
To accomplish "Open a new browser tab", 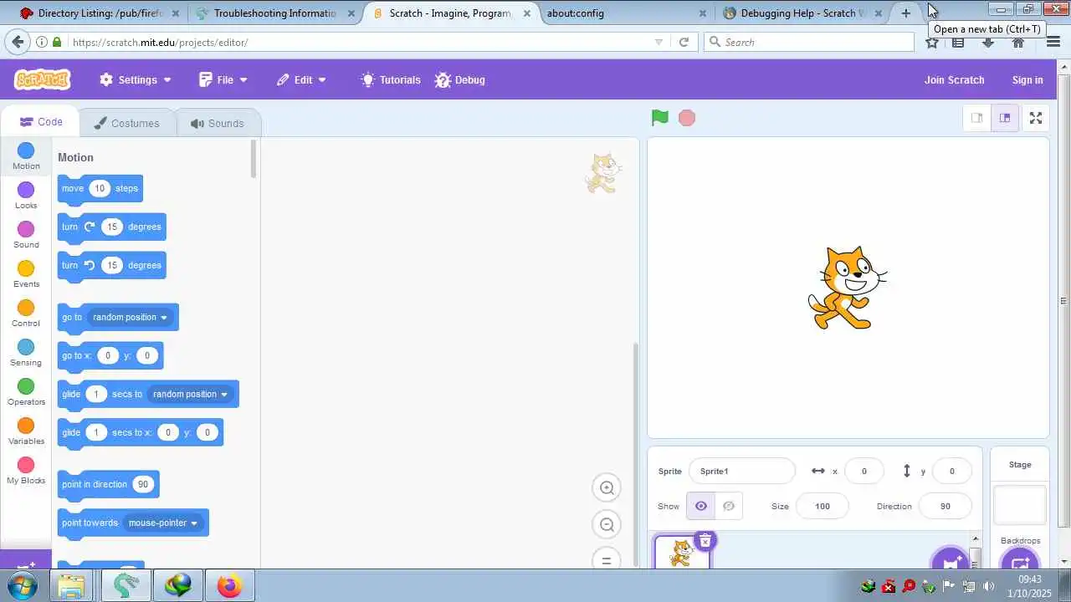I will (905, 13).
